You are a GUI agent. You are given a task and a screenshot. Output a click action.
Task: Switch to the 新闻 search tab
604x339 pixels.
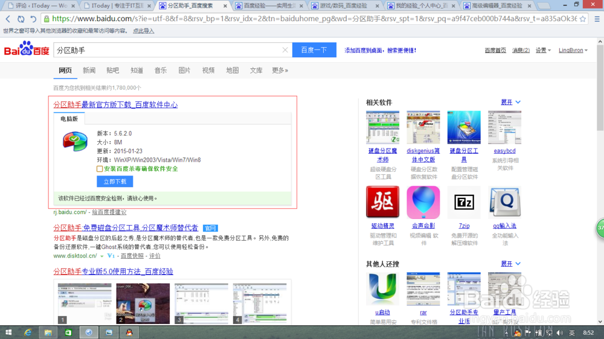coord(89,71)
